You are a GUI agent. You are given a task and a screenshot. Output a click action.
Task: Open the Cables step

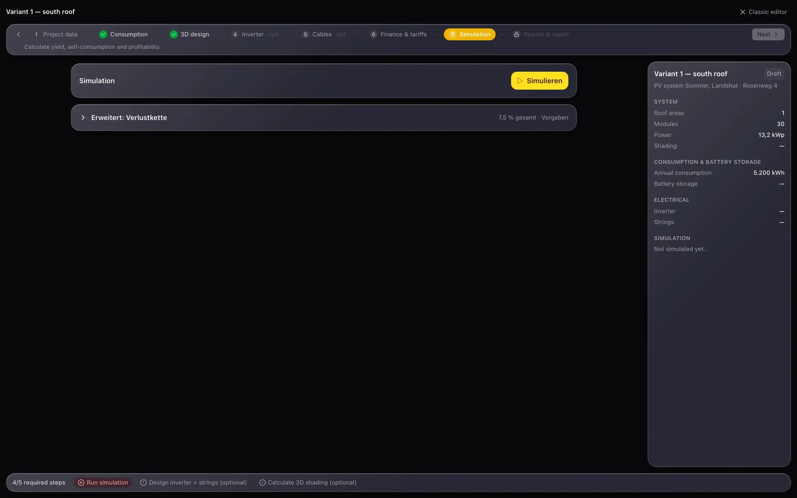tap(325, 34)
